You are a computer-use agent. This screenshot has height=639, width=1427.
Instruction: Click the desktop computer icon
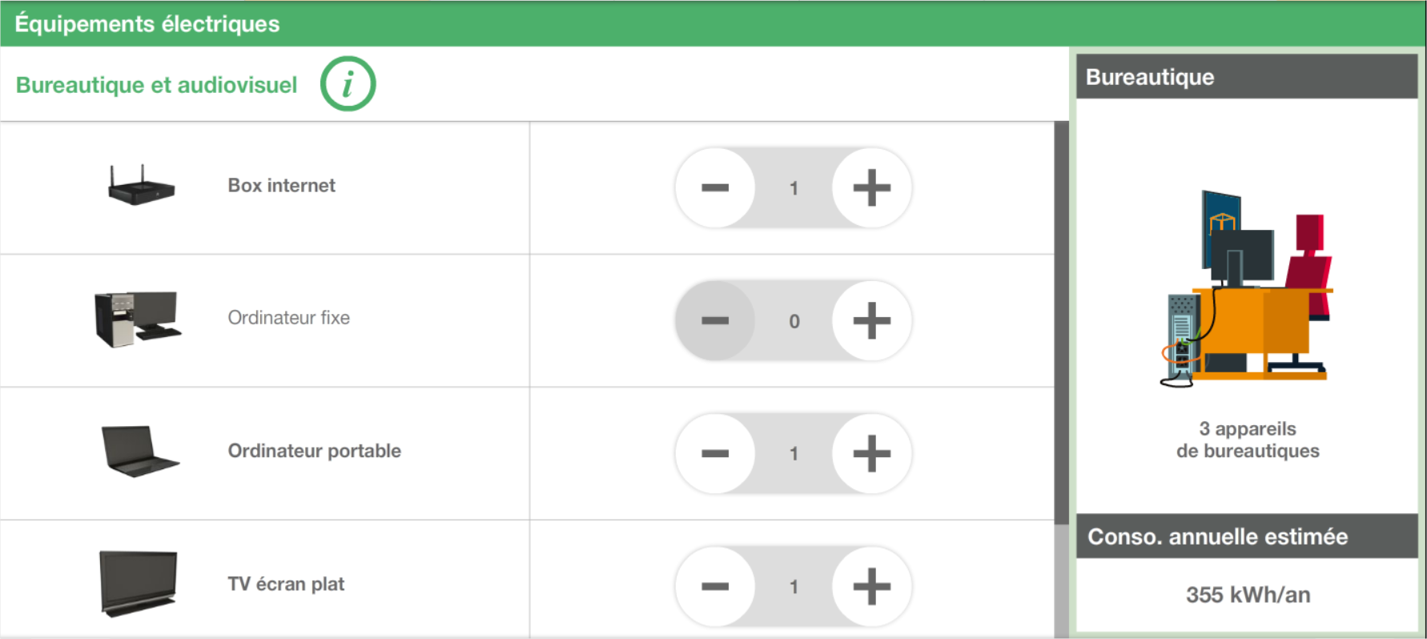138,319
